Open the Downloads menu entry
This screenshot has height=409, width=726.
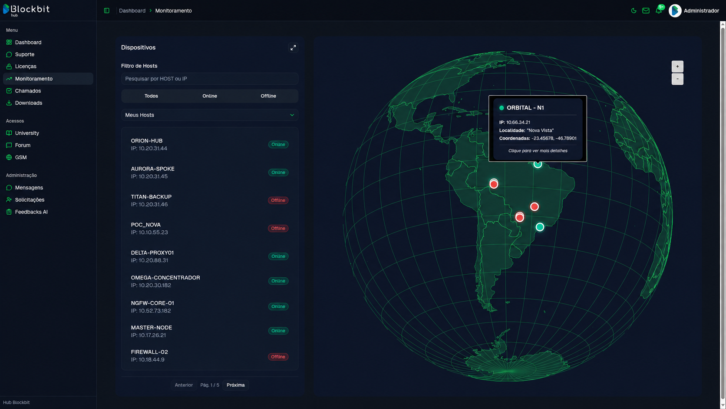point(48,103)
